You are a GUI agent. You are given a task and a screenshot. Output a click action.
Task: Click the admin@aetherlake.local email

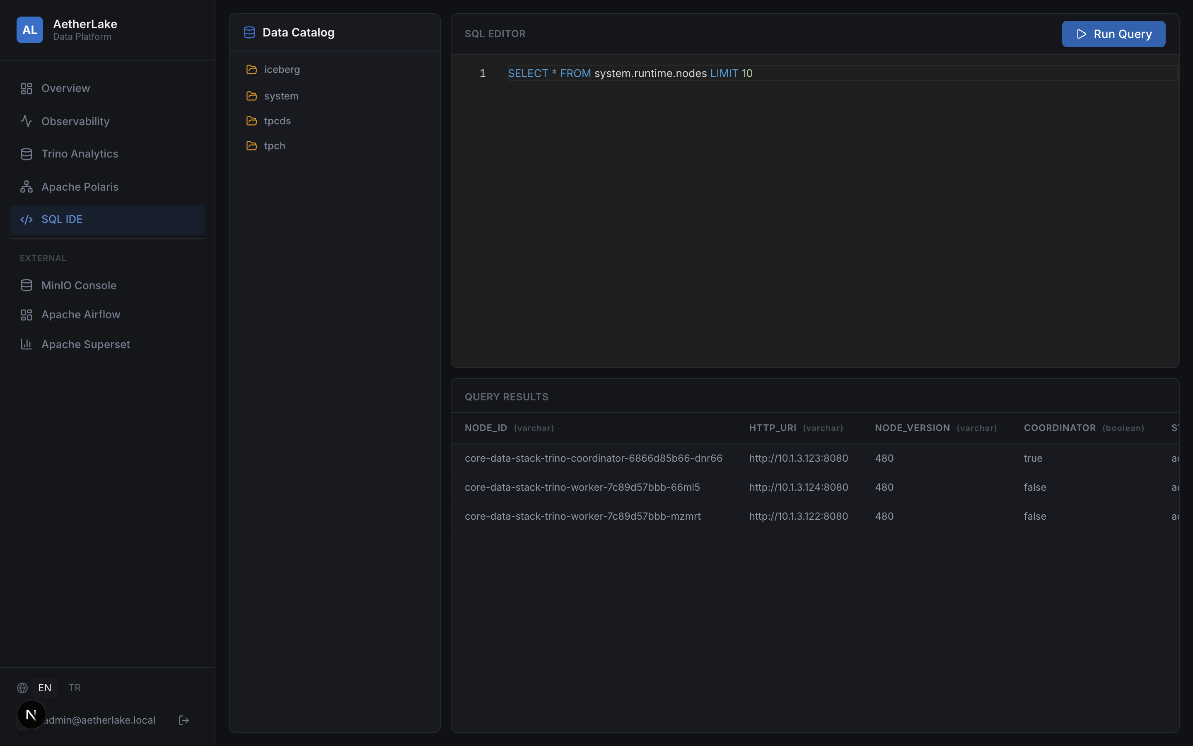99,720
